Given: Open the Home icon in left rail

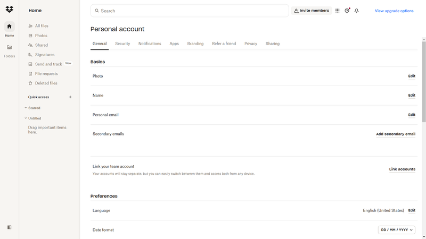Looking at the screenshot, I should point(9,27).
